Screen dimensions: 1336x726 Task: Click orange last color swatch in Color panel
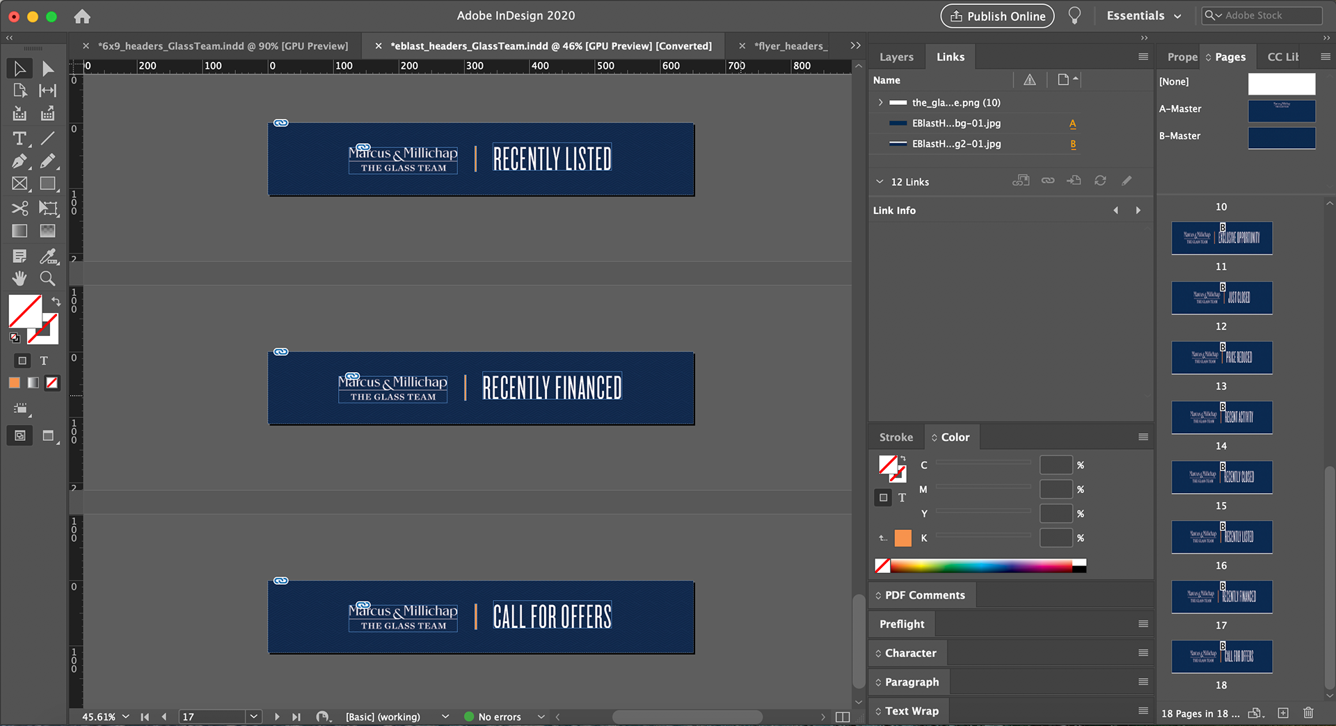pyautogui.click(x=902, y=538)
